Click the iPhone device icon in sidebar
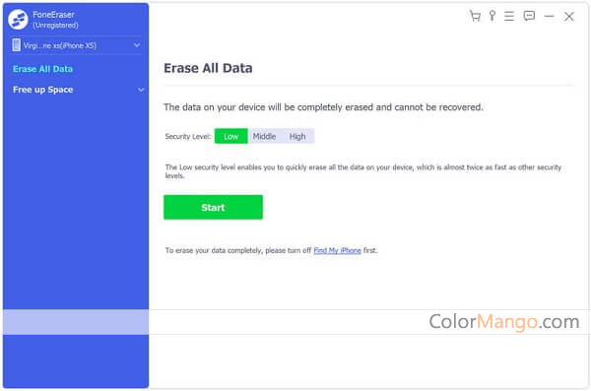 [16, 45]
